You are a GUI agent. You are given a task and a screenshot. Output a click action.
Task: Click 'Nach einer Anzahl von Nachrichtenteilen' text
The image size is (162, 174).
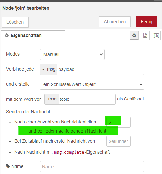pyautogui.click(x=55, y=122)
